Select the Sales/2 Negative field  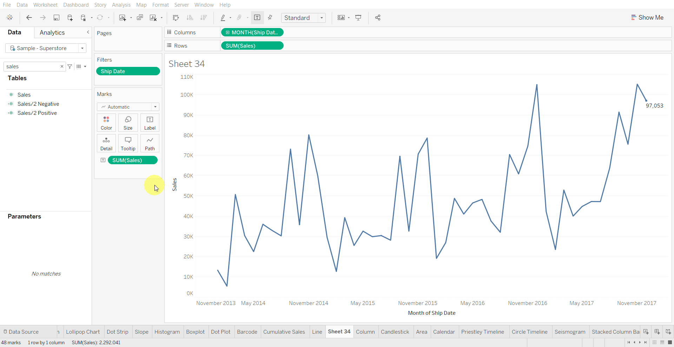[x=38, y=104]
